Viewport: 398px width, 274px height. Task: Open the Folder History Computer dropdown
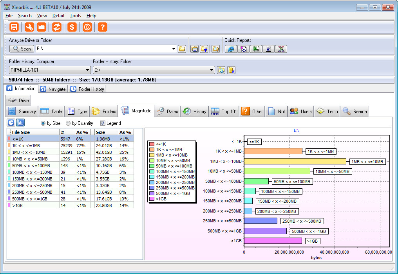pyautogui.click(x=87, y=70)
